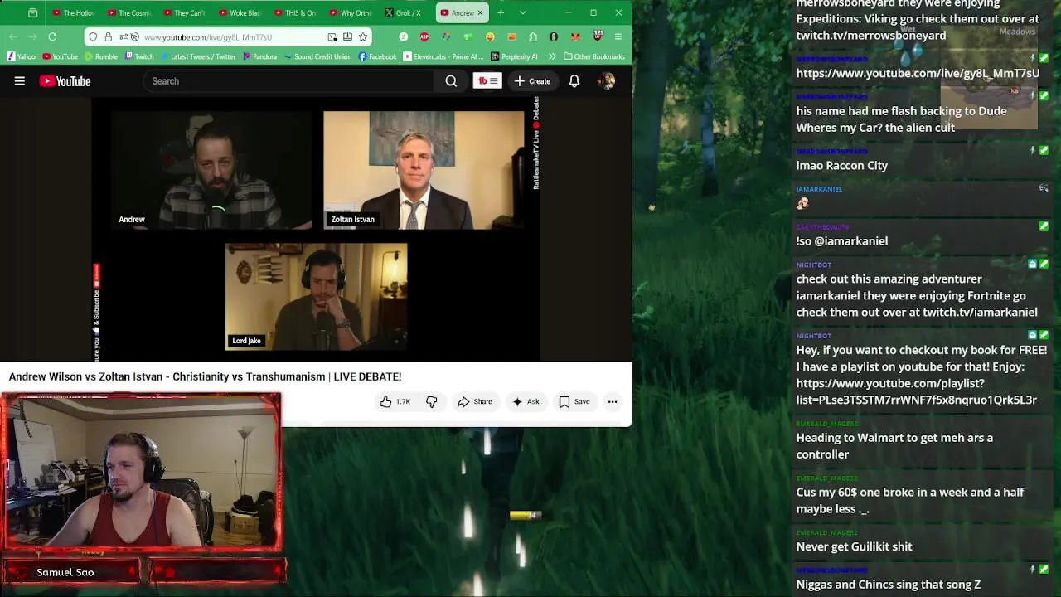1061x597 pixels.
Task: Reload the YouTube page
Action: tap(52, 36)
